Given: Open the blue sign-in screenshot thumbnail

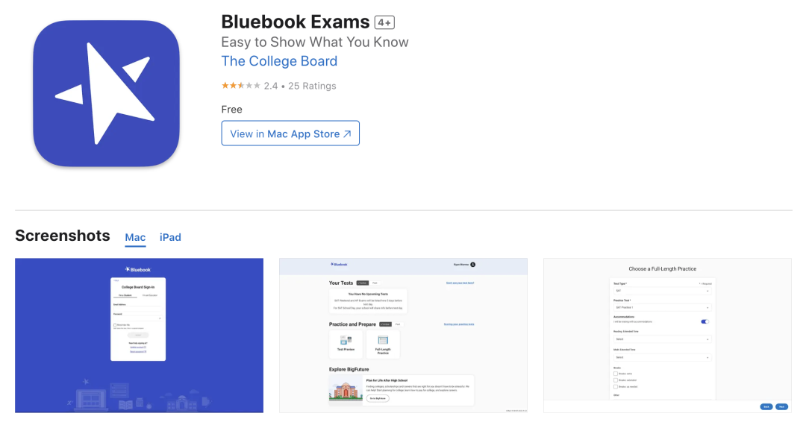Looking at the screenshot, I should coord(139,336).
